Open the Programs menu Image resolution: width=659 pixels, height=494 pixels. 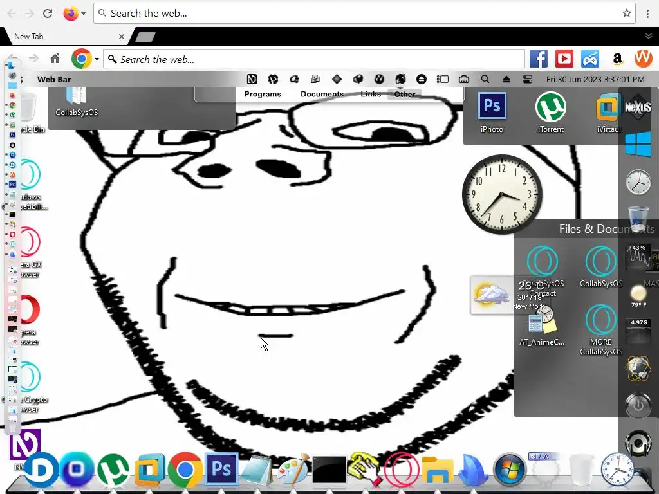(263, 94)
